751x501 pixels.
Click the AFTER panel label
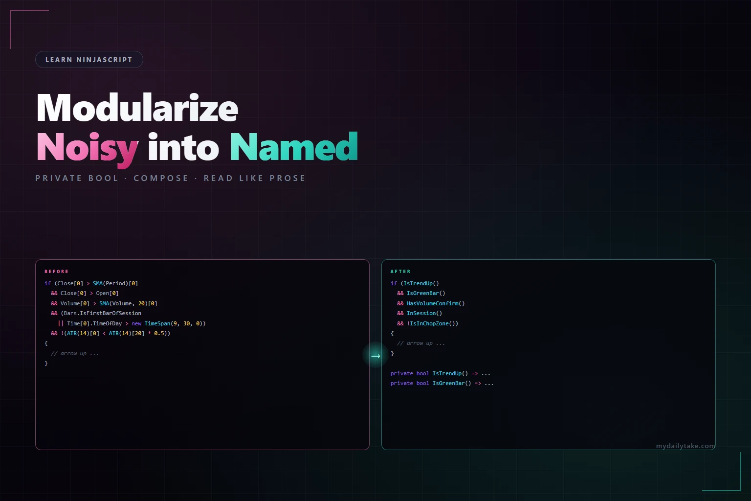click(400, 272)
